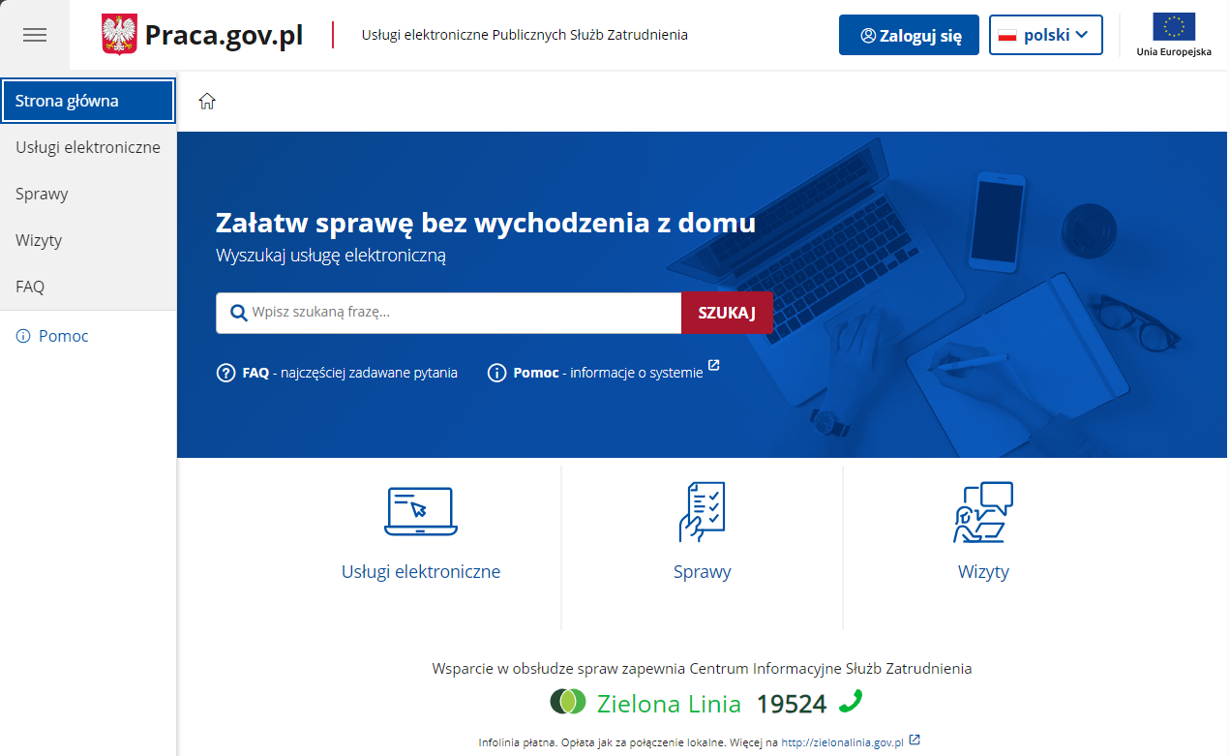Viewport: 1230px width, 756px height.
Task: Click the external link icon after zielonalinia.gov.pl
Action: 915,741
